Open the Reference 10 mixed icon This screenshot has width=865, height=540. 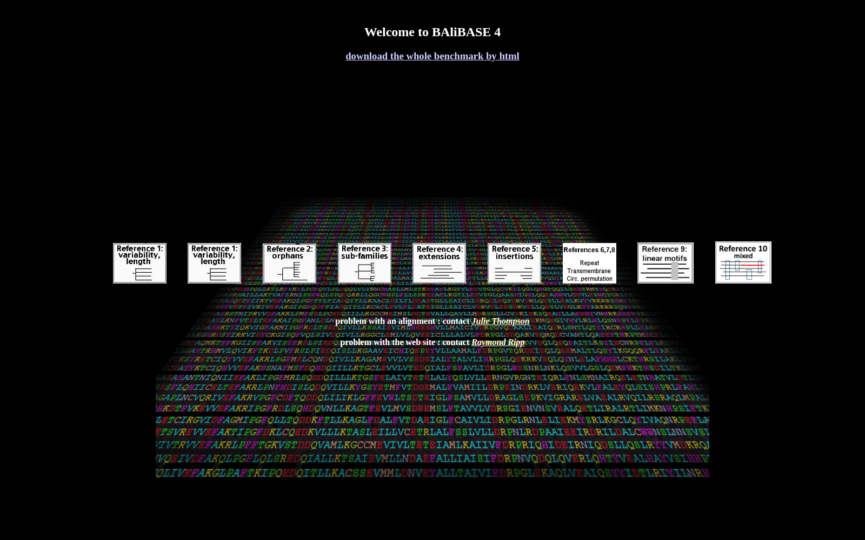(x=743, y=262)
